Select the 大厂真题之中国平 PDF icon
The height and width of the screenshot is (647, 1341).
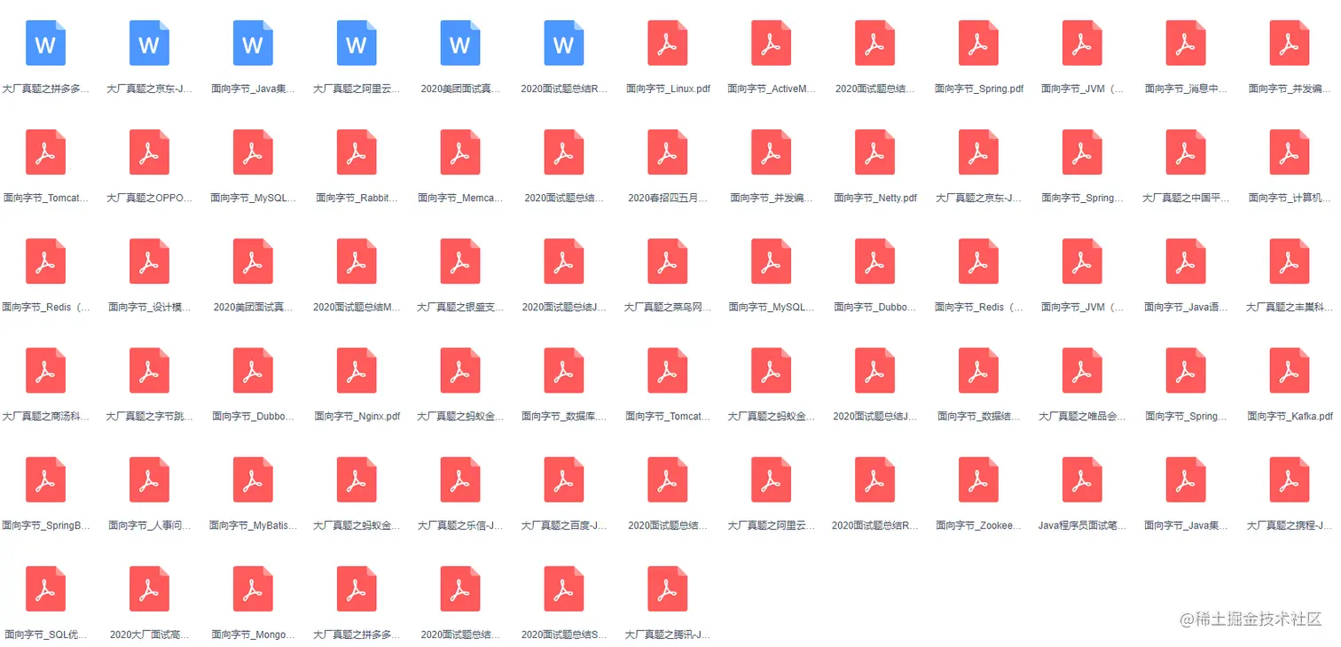1186,152
